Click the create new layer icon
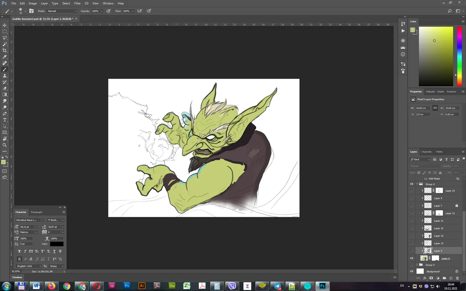 coord(451,278)
